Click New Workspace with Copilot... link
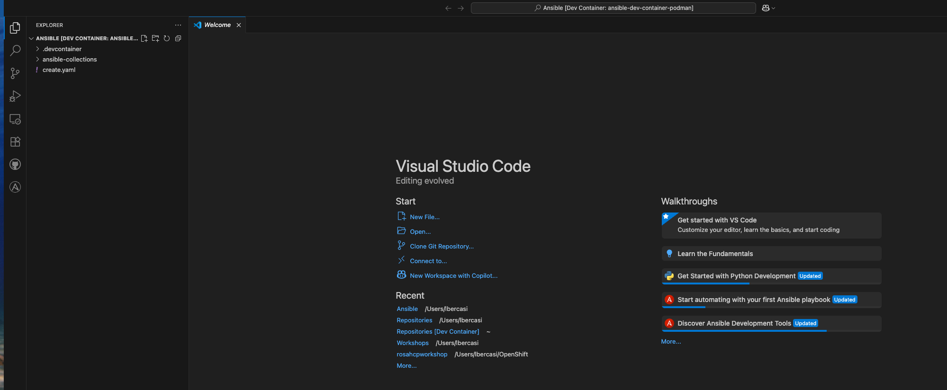The image size is (947, 390). tap(453, 275)
